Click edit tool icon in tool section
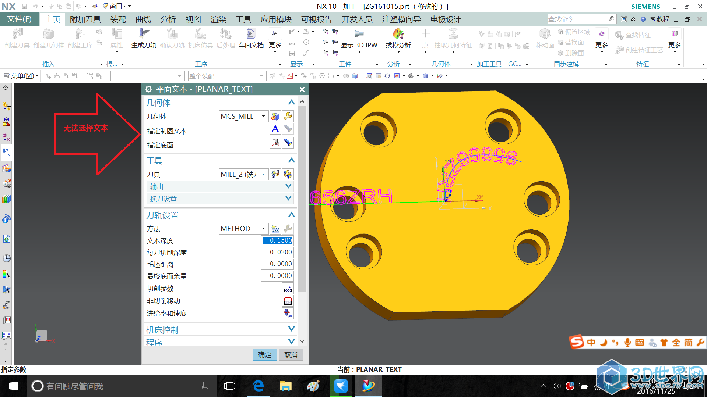 (x=288, y=174)
